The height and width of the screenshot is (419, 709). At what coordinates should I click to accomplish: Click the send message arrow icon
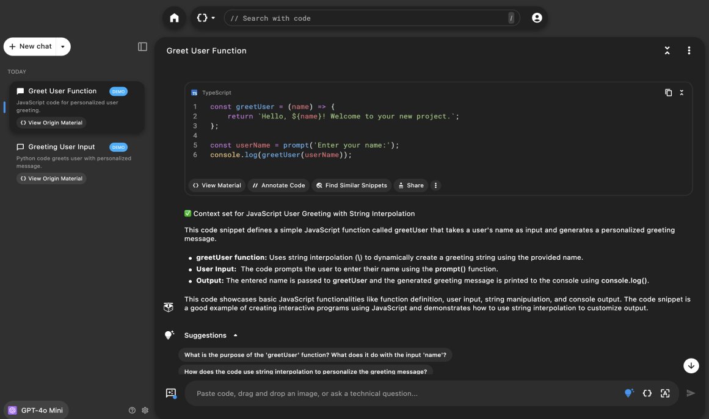click(x=691, y=393)
